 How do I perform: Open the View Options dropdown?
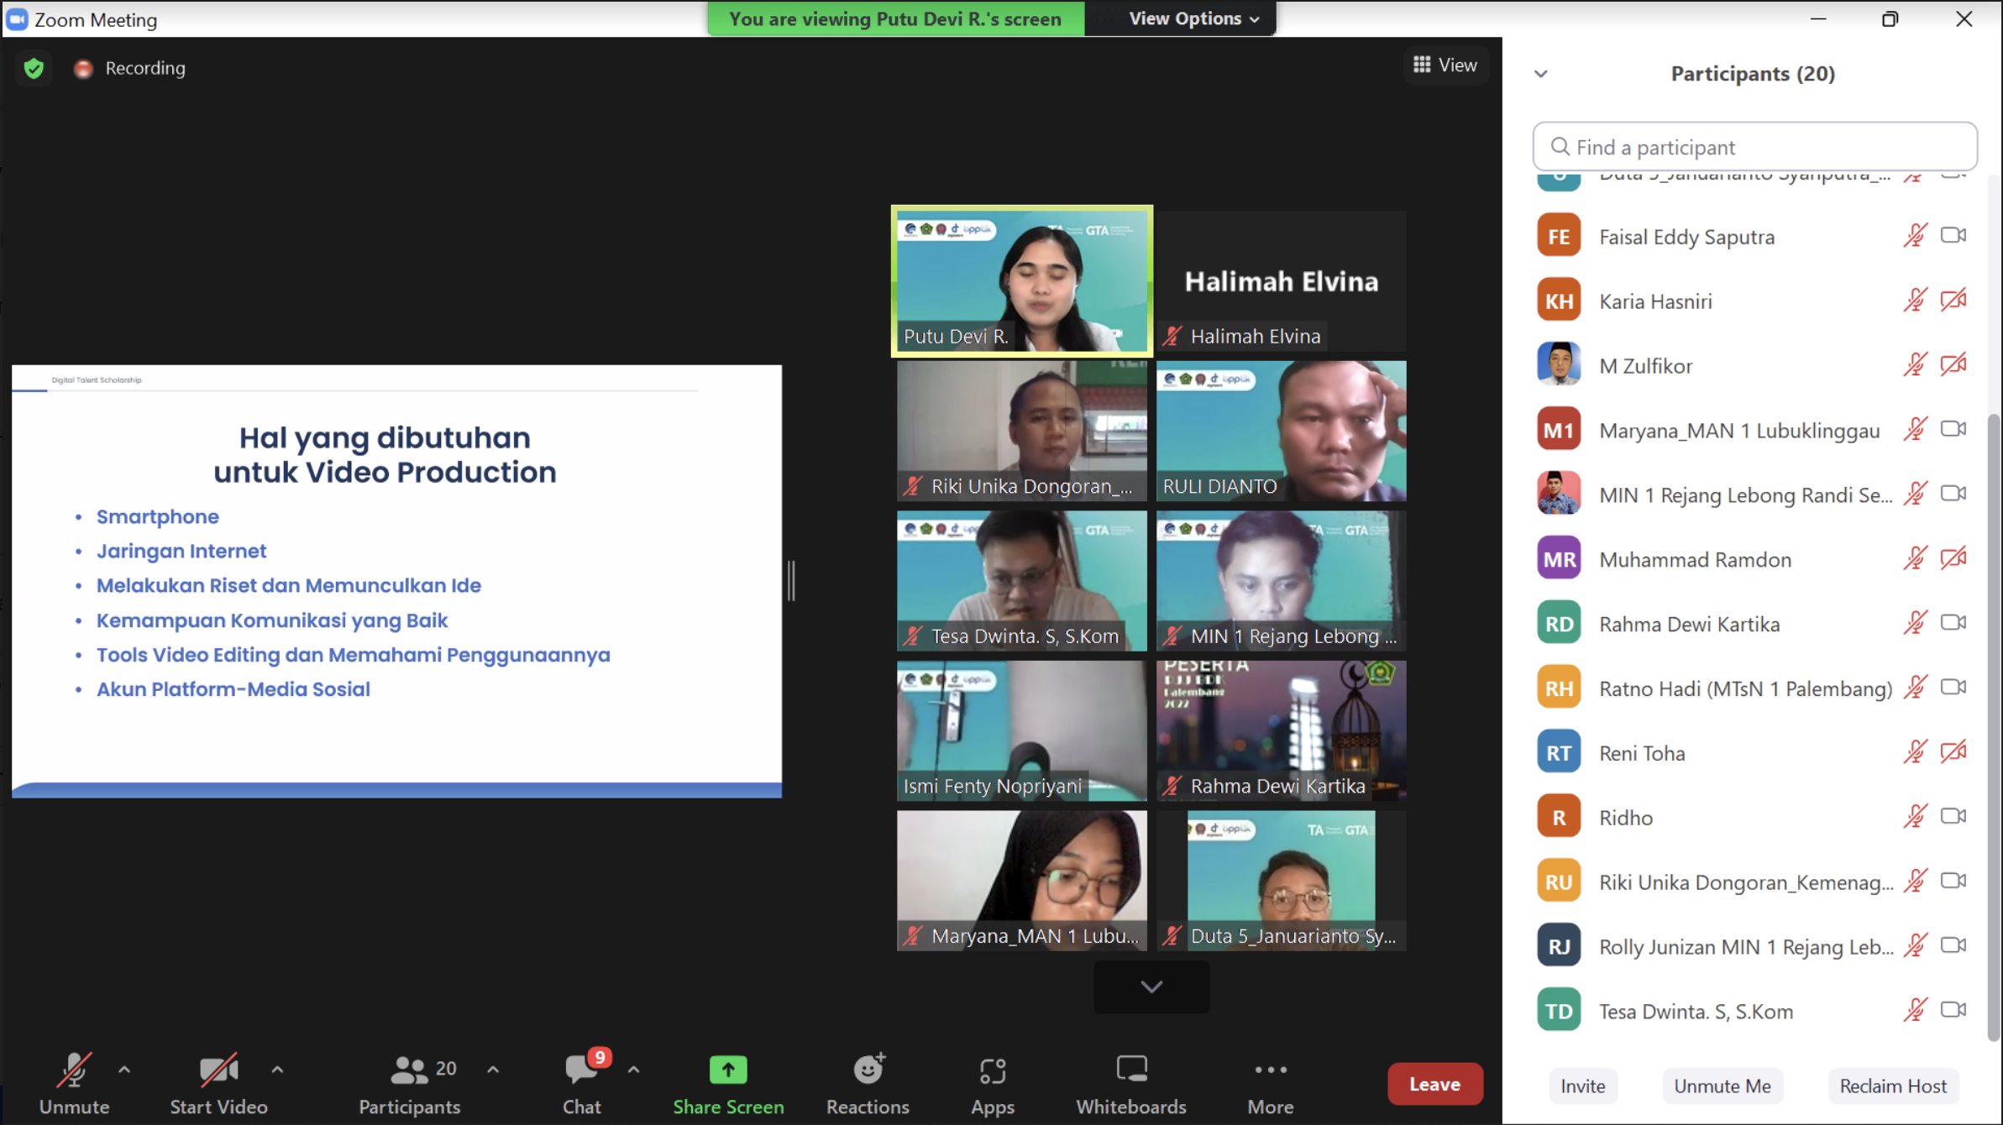(x=1193, y=18)
